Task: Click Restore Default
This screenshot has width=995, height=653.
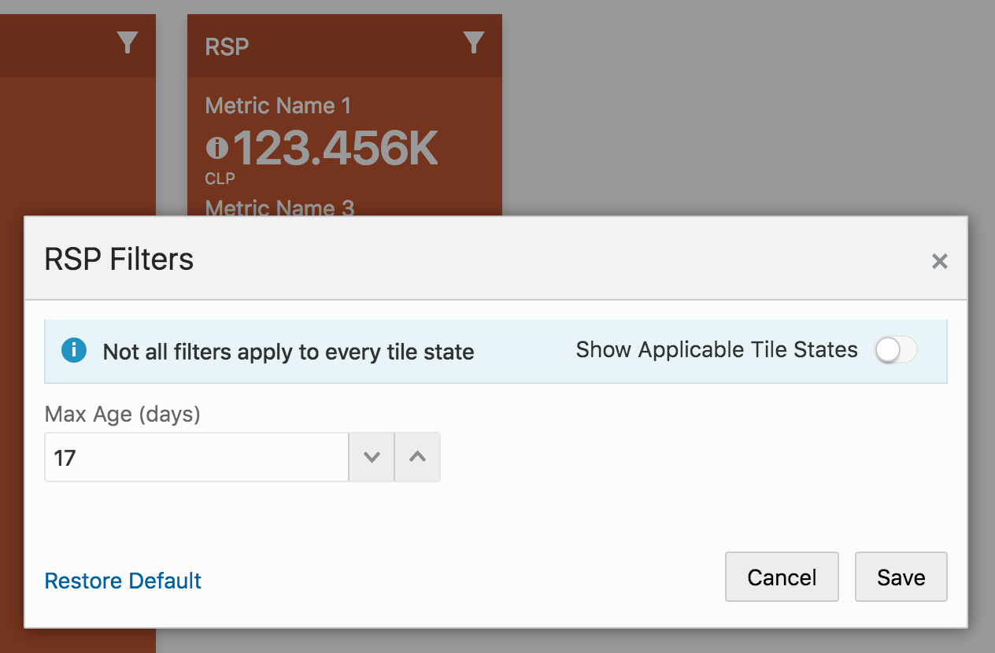Action: (123, 581)
